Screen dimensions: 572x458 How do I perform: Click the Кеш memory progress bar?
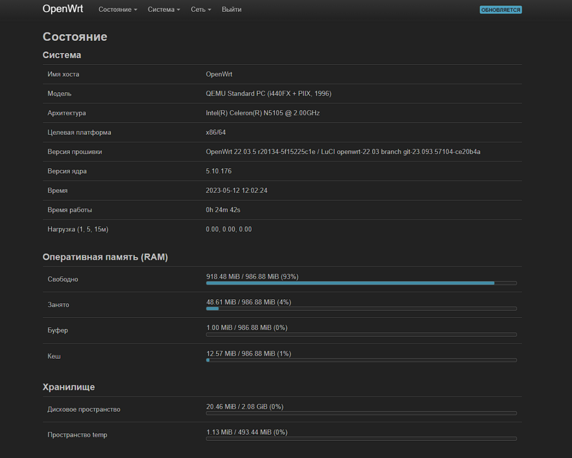point(361,360)
